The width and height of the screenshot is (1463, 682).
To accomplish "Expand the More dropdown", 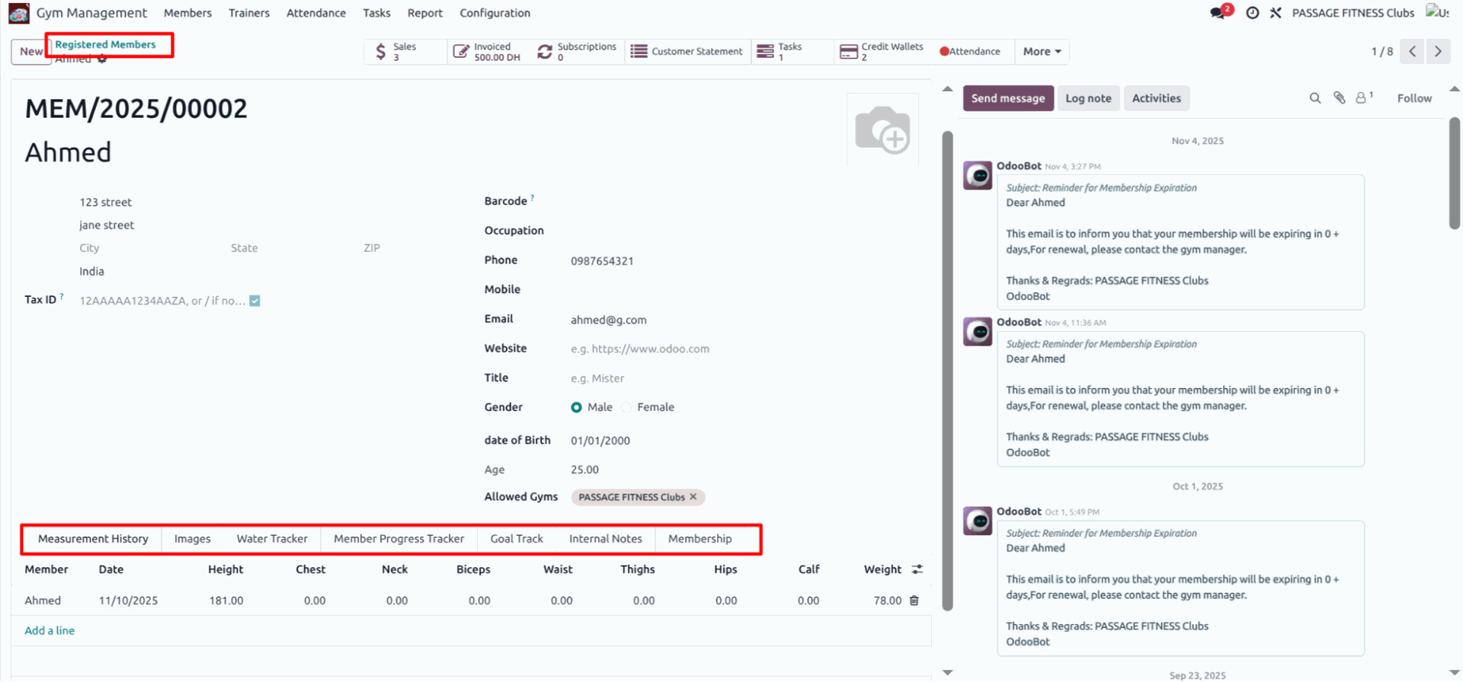I will click(x=1042, y=52).
